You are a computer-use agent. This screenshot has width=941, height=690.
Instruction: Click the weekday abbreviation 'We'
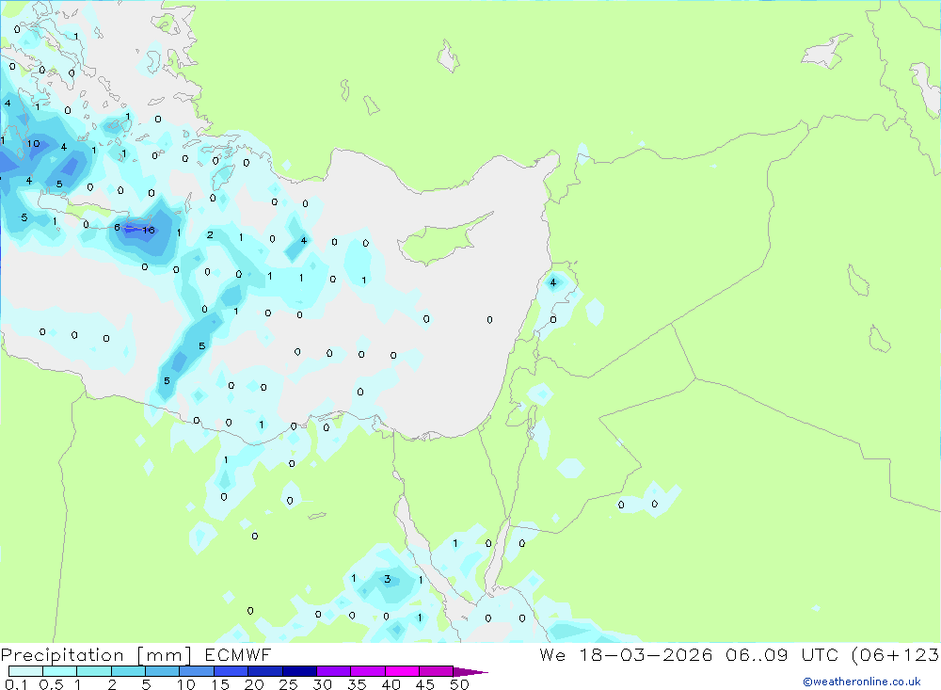click(x=552, y=655)
